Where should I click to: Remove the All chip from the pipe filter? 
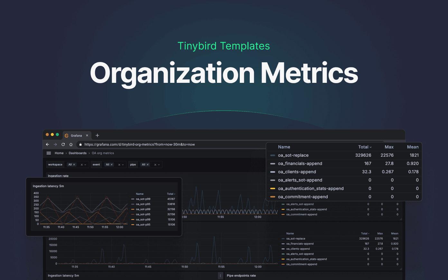pyautogui.click(x=148, y=165)
